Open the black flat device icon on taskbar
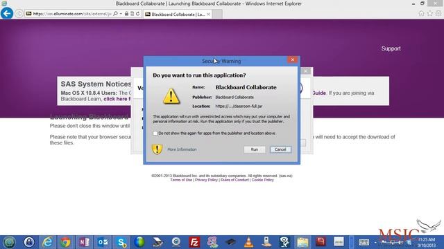Screen dimensions: 444x249 click(x=230, y=242)
